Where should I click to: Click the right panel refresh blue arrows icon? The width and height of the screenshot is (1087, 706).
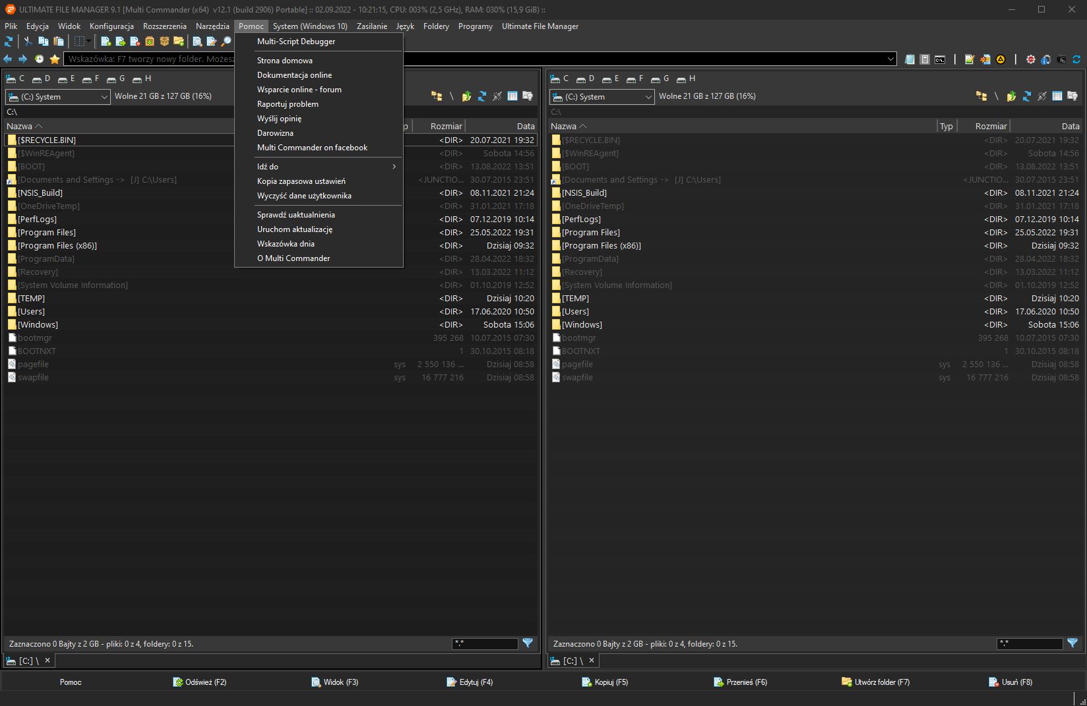[1027, 96]
